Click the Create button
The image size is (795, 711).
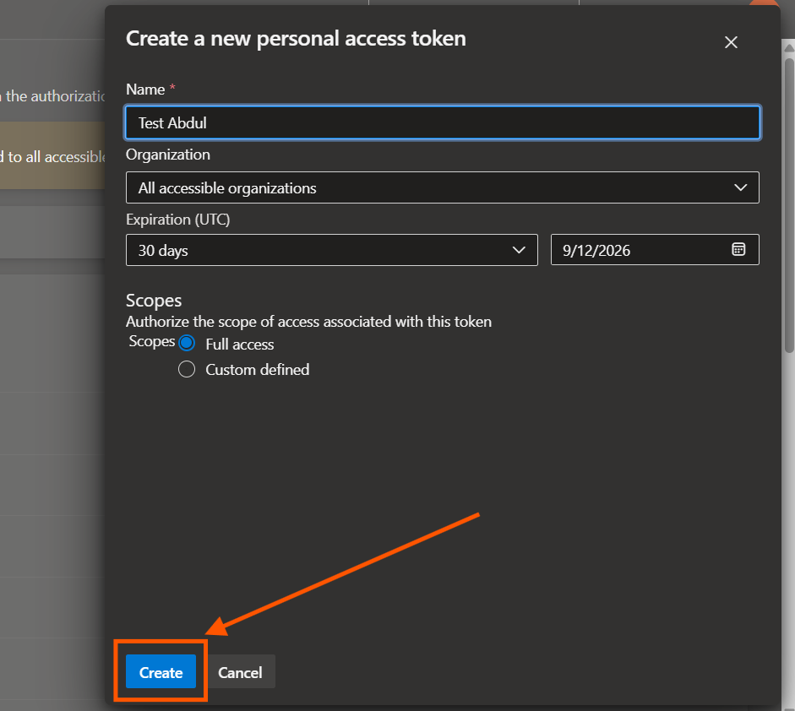pos(161,671)
